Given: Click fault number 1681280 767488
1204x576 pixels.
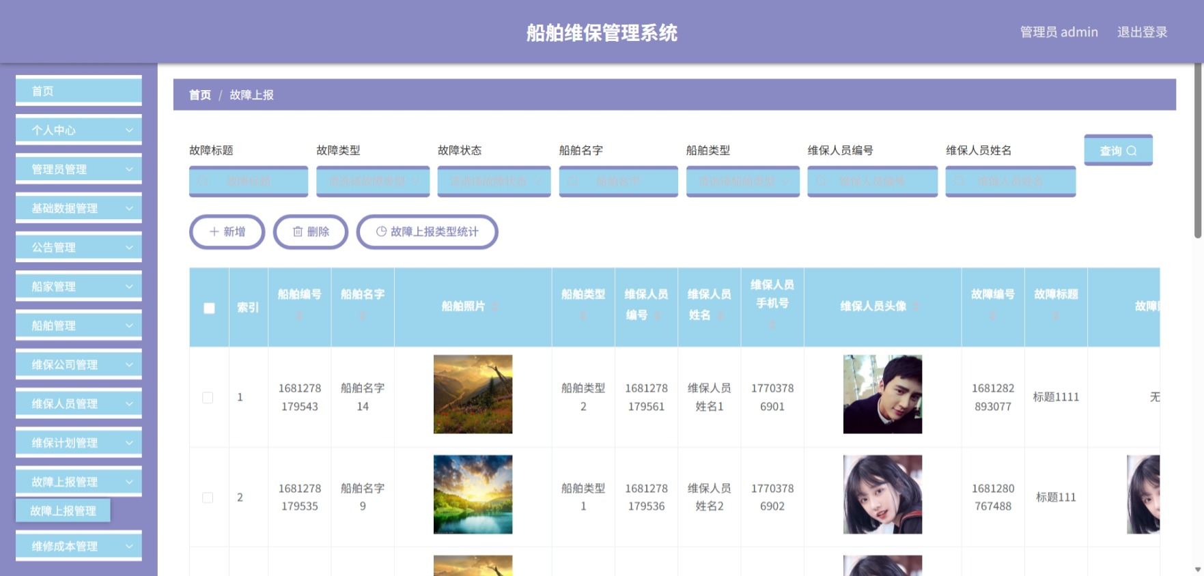Looking at the screenshot, I should coord(993,498).
